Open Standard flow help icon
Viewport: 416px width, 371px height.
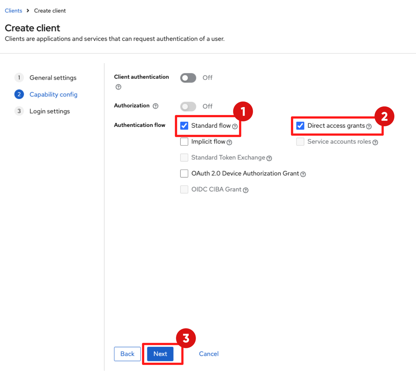coord(235,126)
